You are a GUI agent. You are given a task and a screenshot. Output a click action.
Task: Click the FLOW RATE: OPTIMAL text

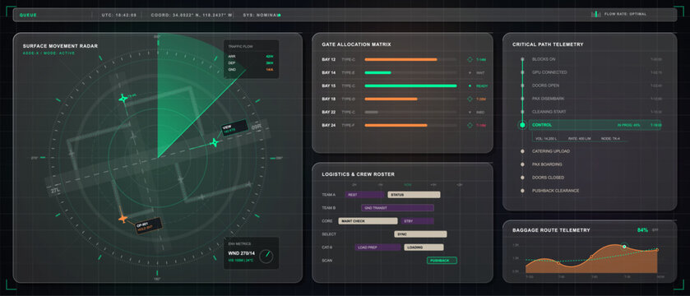625,14
